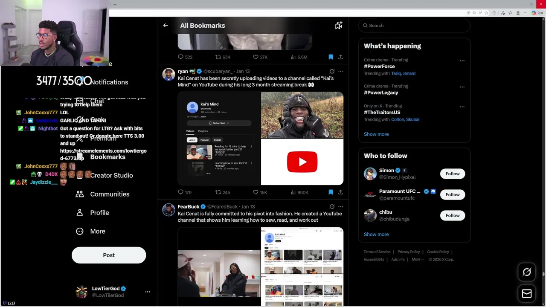Open the Grok floating button
The height and width of the screenshot is (307, 546).
click(x=527, y=272)
